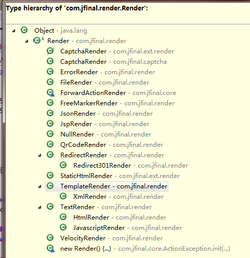The width and height of the screenshot is (250, 258).
Task: Select the JsonRender entry
Action: pos(107,114)
